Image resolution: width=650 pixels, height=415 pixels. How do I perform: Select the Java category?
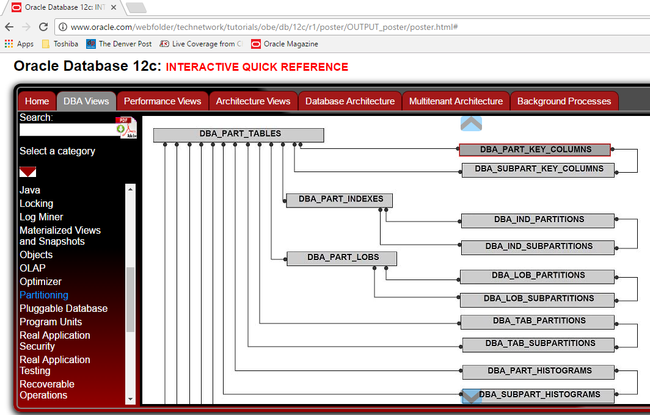[30, 190]
